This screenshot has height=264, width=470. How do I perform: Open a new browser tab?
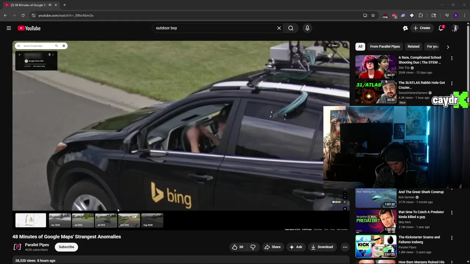point(65,5)
